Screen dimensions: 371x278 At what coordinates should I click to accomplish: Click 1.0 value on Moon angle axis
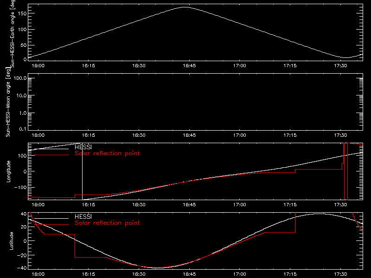click(x=23, y=113)
